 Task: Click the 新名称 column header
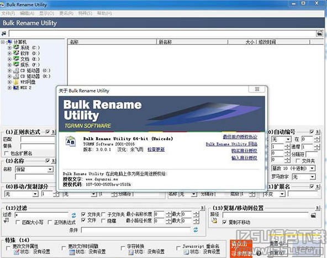point(192,42)
